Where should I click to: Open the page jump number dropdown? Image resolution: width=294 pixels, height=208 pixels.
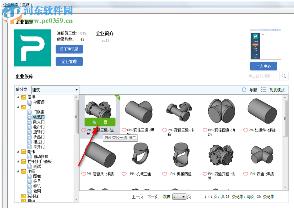pyautogui.click(x=179, y=197)
